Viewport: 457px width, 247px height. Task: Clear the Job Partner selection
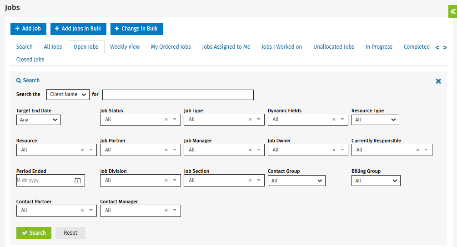[x=166, y=150]
